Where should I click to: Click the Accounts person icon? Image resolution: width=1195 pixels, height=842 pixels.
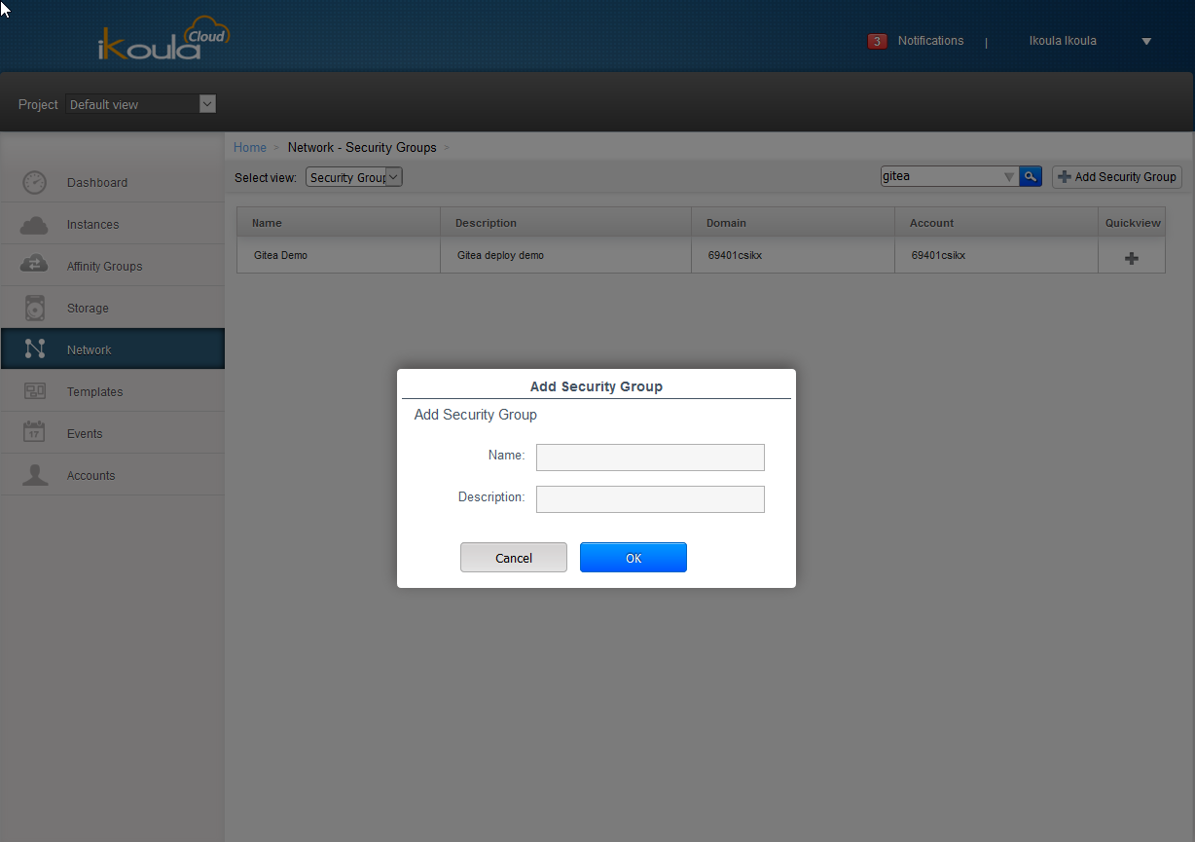[35, 475]
